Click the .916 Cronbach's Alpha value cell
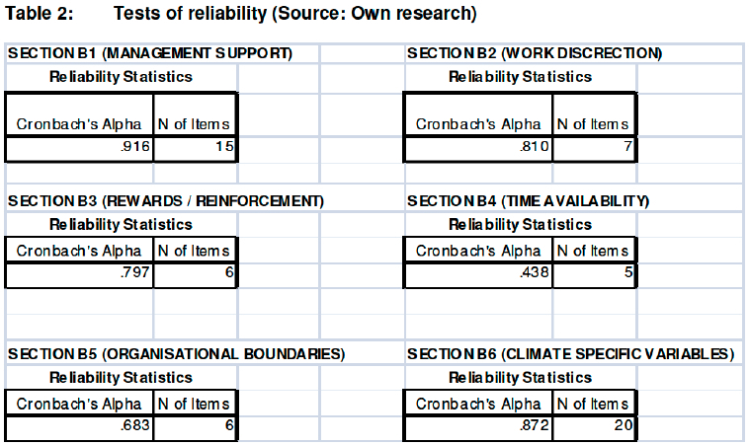This screenshot has height=445, width=749. point(81,148)
